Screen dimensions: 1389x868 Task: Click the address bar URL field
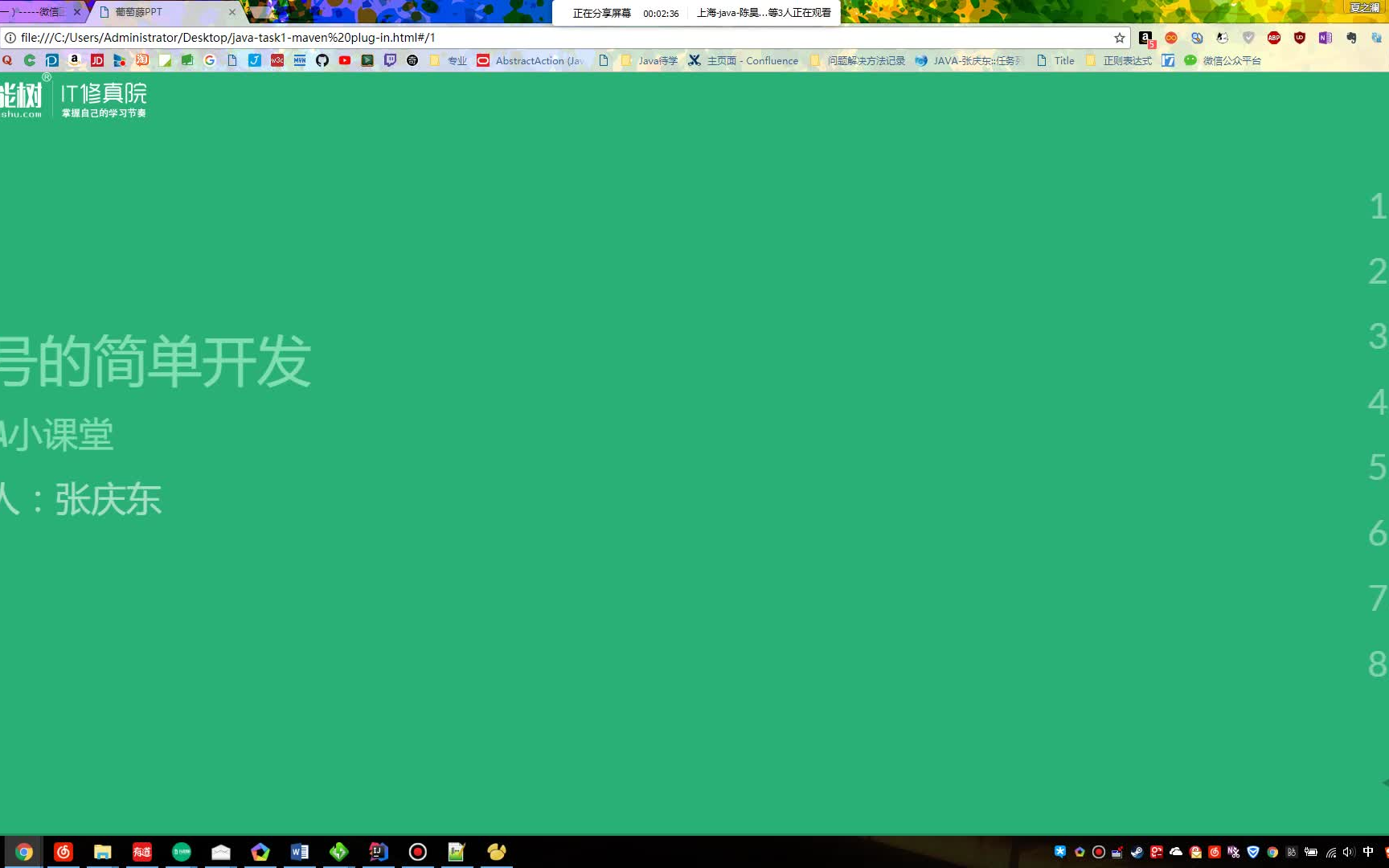563,38
